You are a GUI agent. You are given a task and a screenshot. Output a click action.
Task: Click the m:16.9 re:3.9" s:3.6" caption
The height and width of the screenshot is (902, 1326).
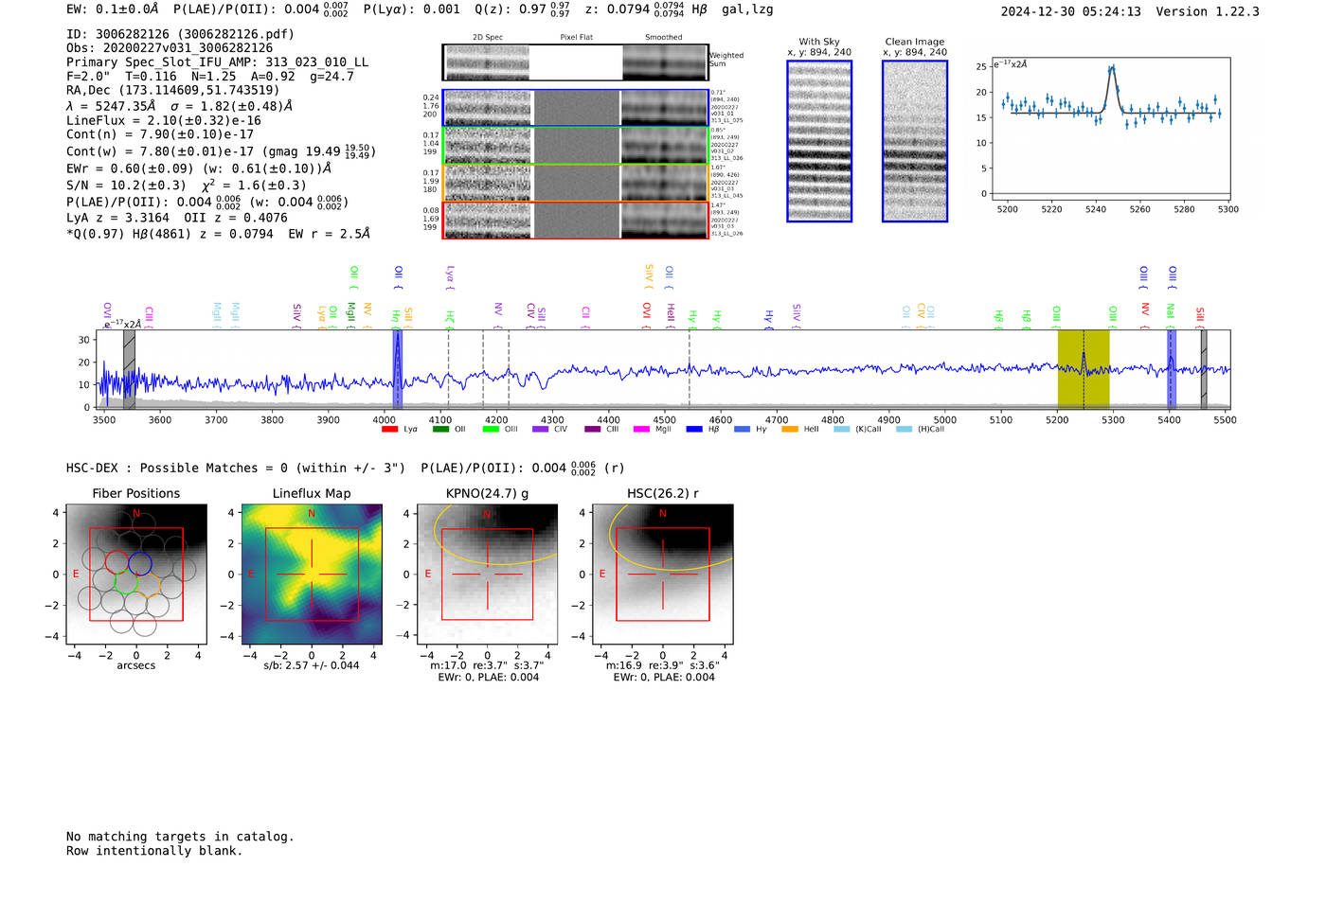[662, 665]
